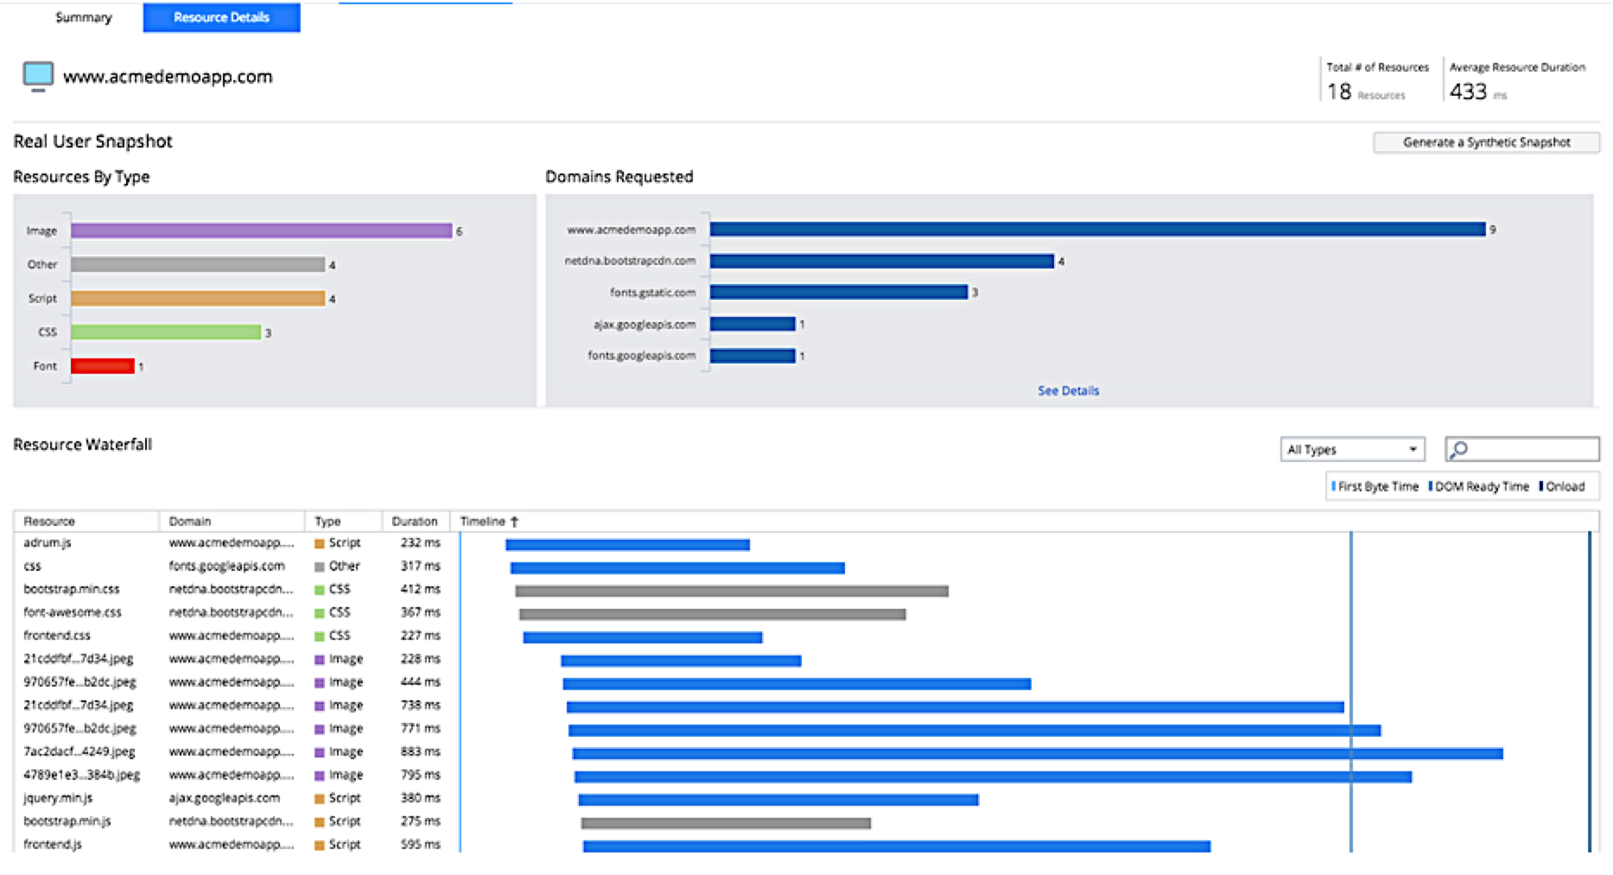Select the jquery.min.js resource row
The width and height of the screenshot is (1613, 875).
[806, 799]
